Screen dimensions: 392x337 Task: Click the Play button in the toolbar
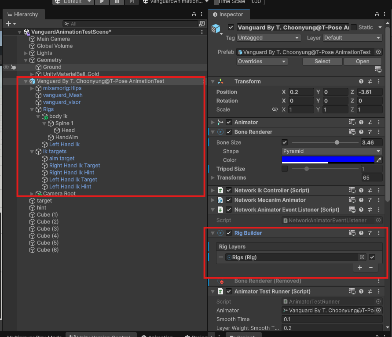point(102,2)
